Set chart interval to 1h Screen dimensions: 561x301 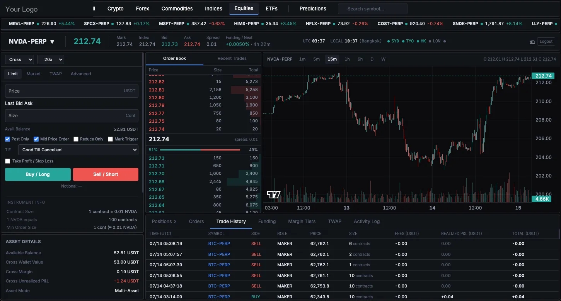[x=347, y=59]
